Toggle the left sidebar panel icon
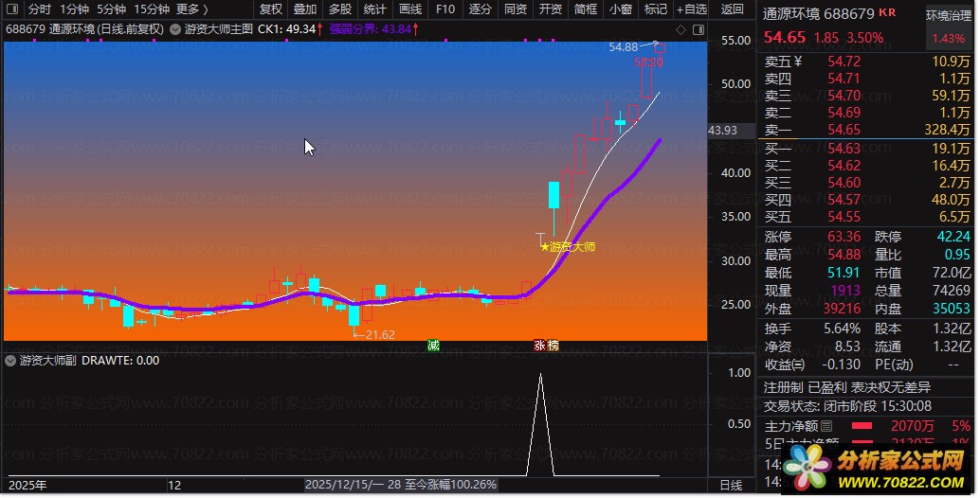Screen dimensions: 980x498 12,9
